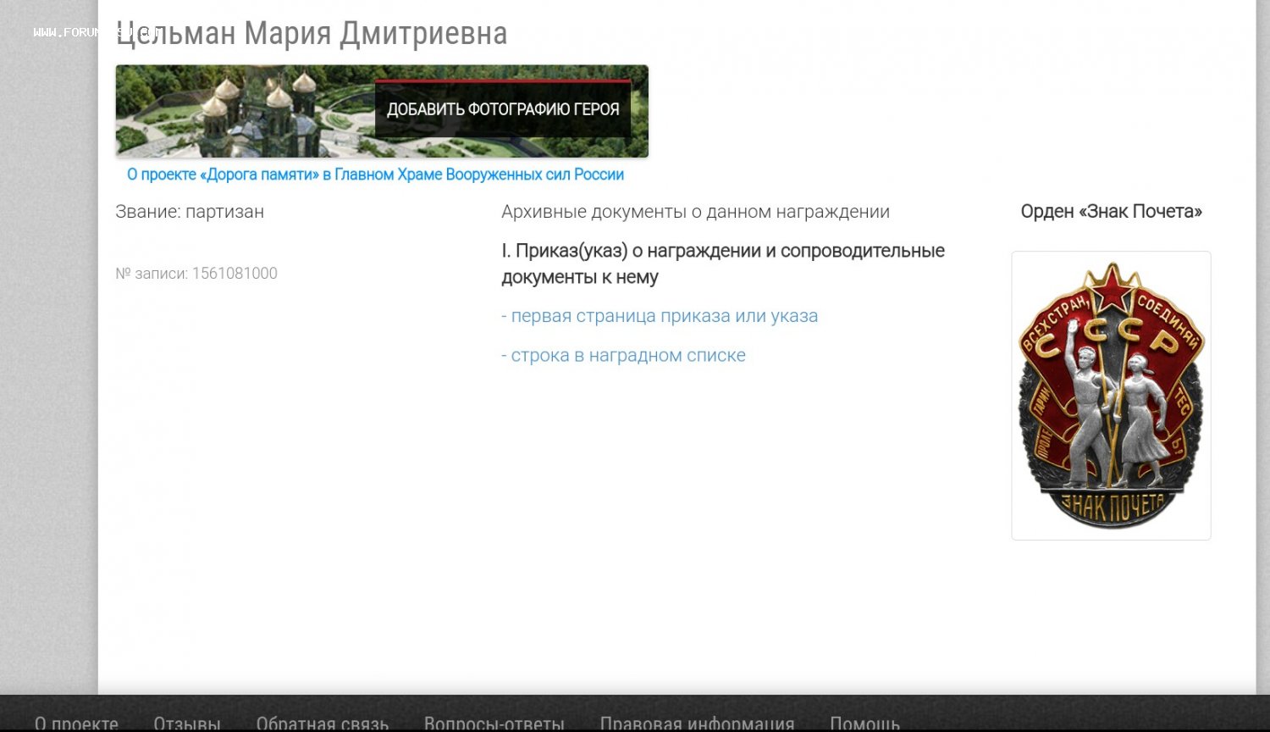Click the 'Орден «Знак Почета»' title text

(x=1111, y=212)
